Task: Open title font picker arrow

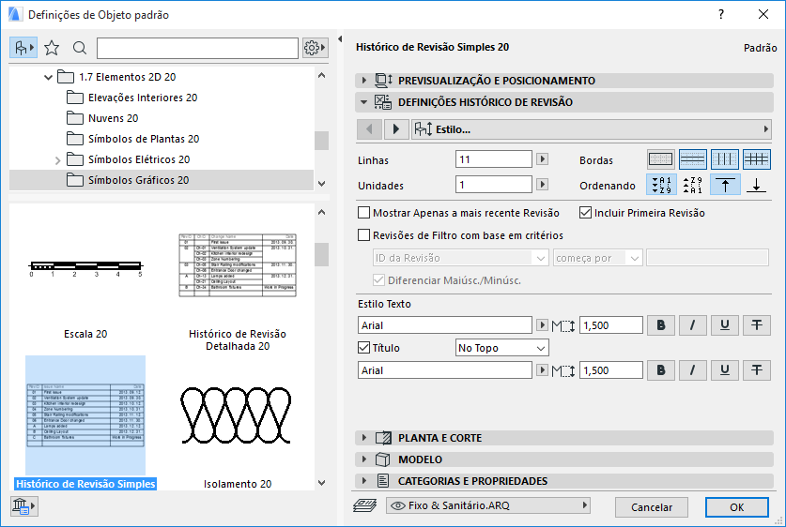Action: click(x=542, y=370)
